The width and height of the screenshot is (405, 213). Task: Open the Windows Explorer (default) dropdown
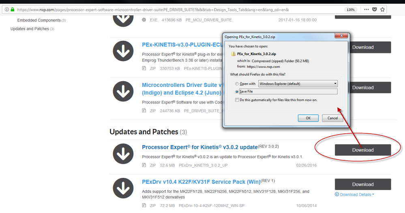click(298, 84)
